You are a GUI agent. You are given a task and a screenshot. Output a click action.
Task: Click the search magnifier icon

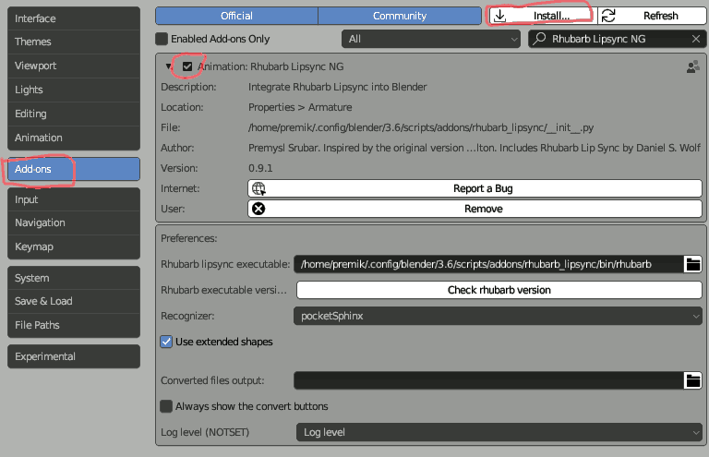(x=539, y=39)
